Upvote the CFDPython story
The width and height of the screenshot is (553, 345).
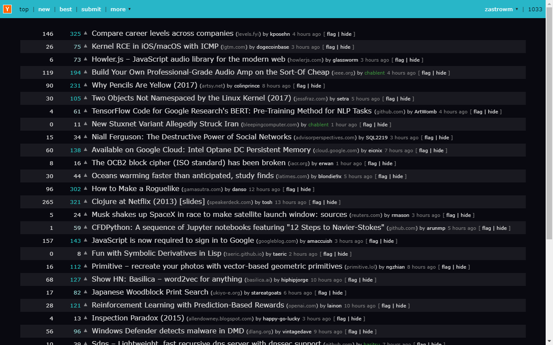pyautogui.click(x=86, y=228)
